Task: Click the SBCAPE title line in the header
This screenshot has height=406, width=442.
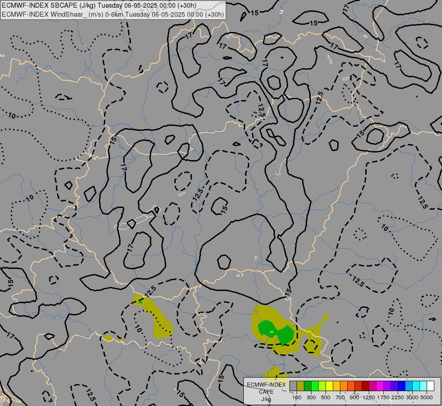Action: tap(99, 5)
